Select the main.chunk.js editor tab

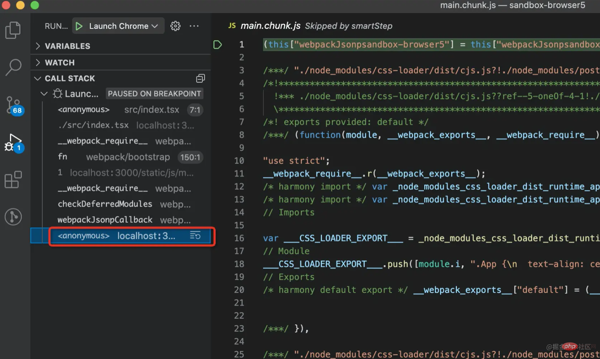tap(270, 26)
